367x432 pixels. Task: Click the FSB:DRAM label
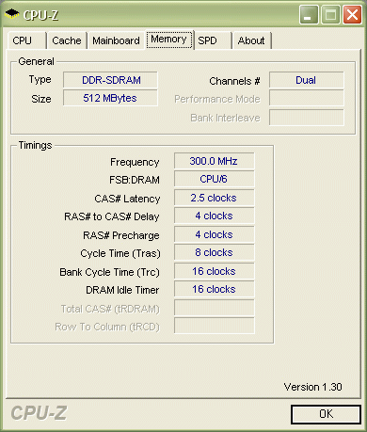135,180
